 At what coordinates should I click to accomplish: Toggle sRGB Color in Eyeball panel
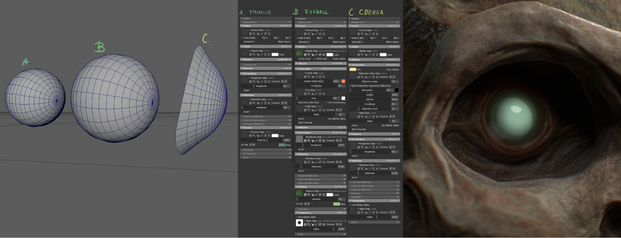click(315, 59)
